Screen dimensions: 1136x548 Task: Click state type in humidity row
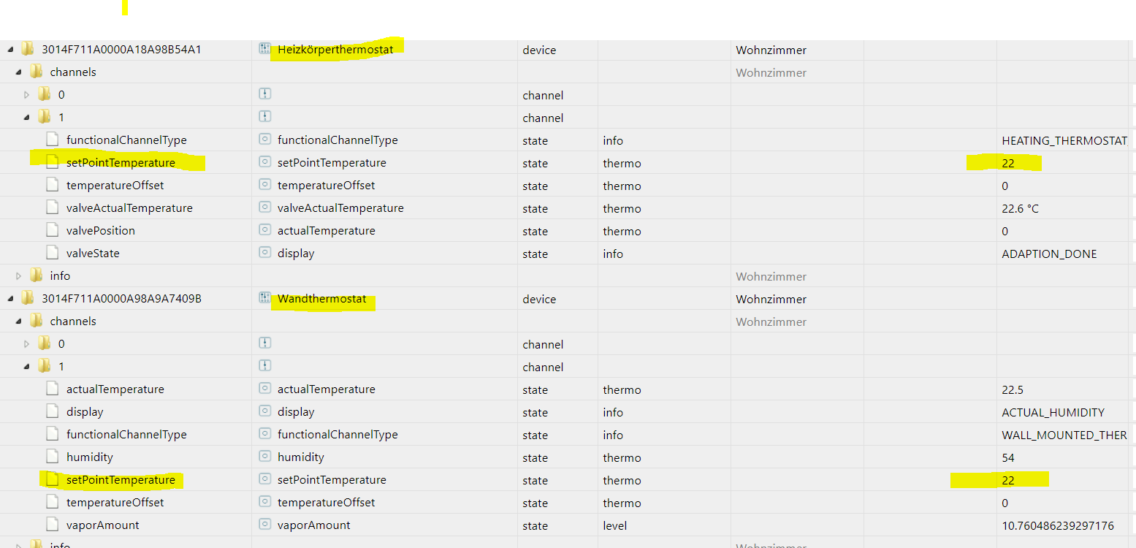point(535,457)
